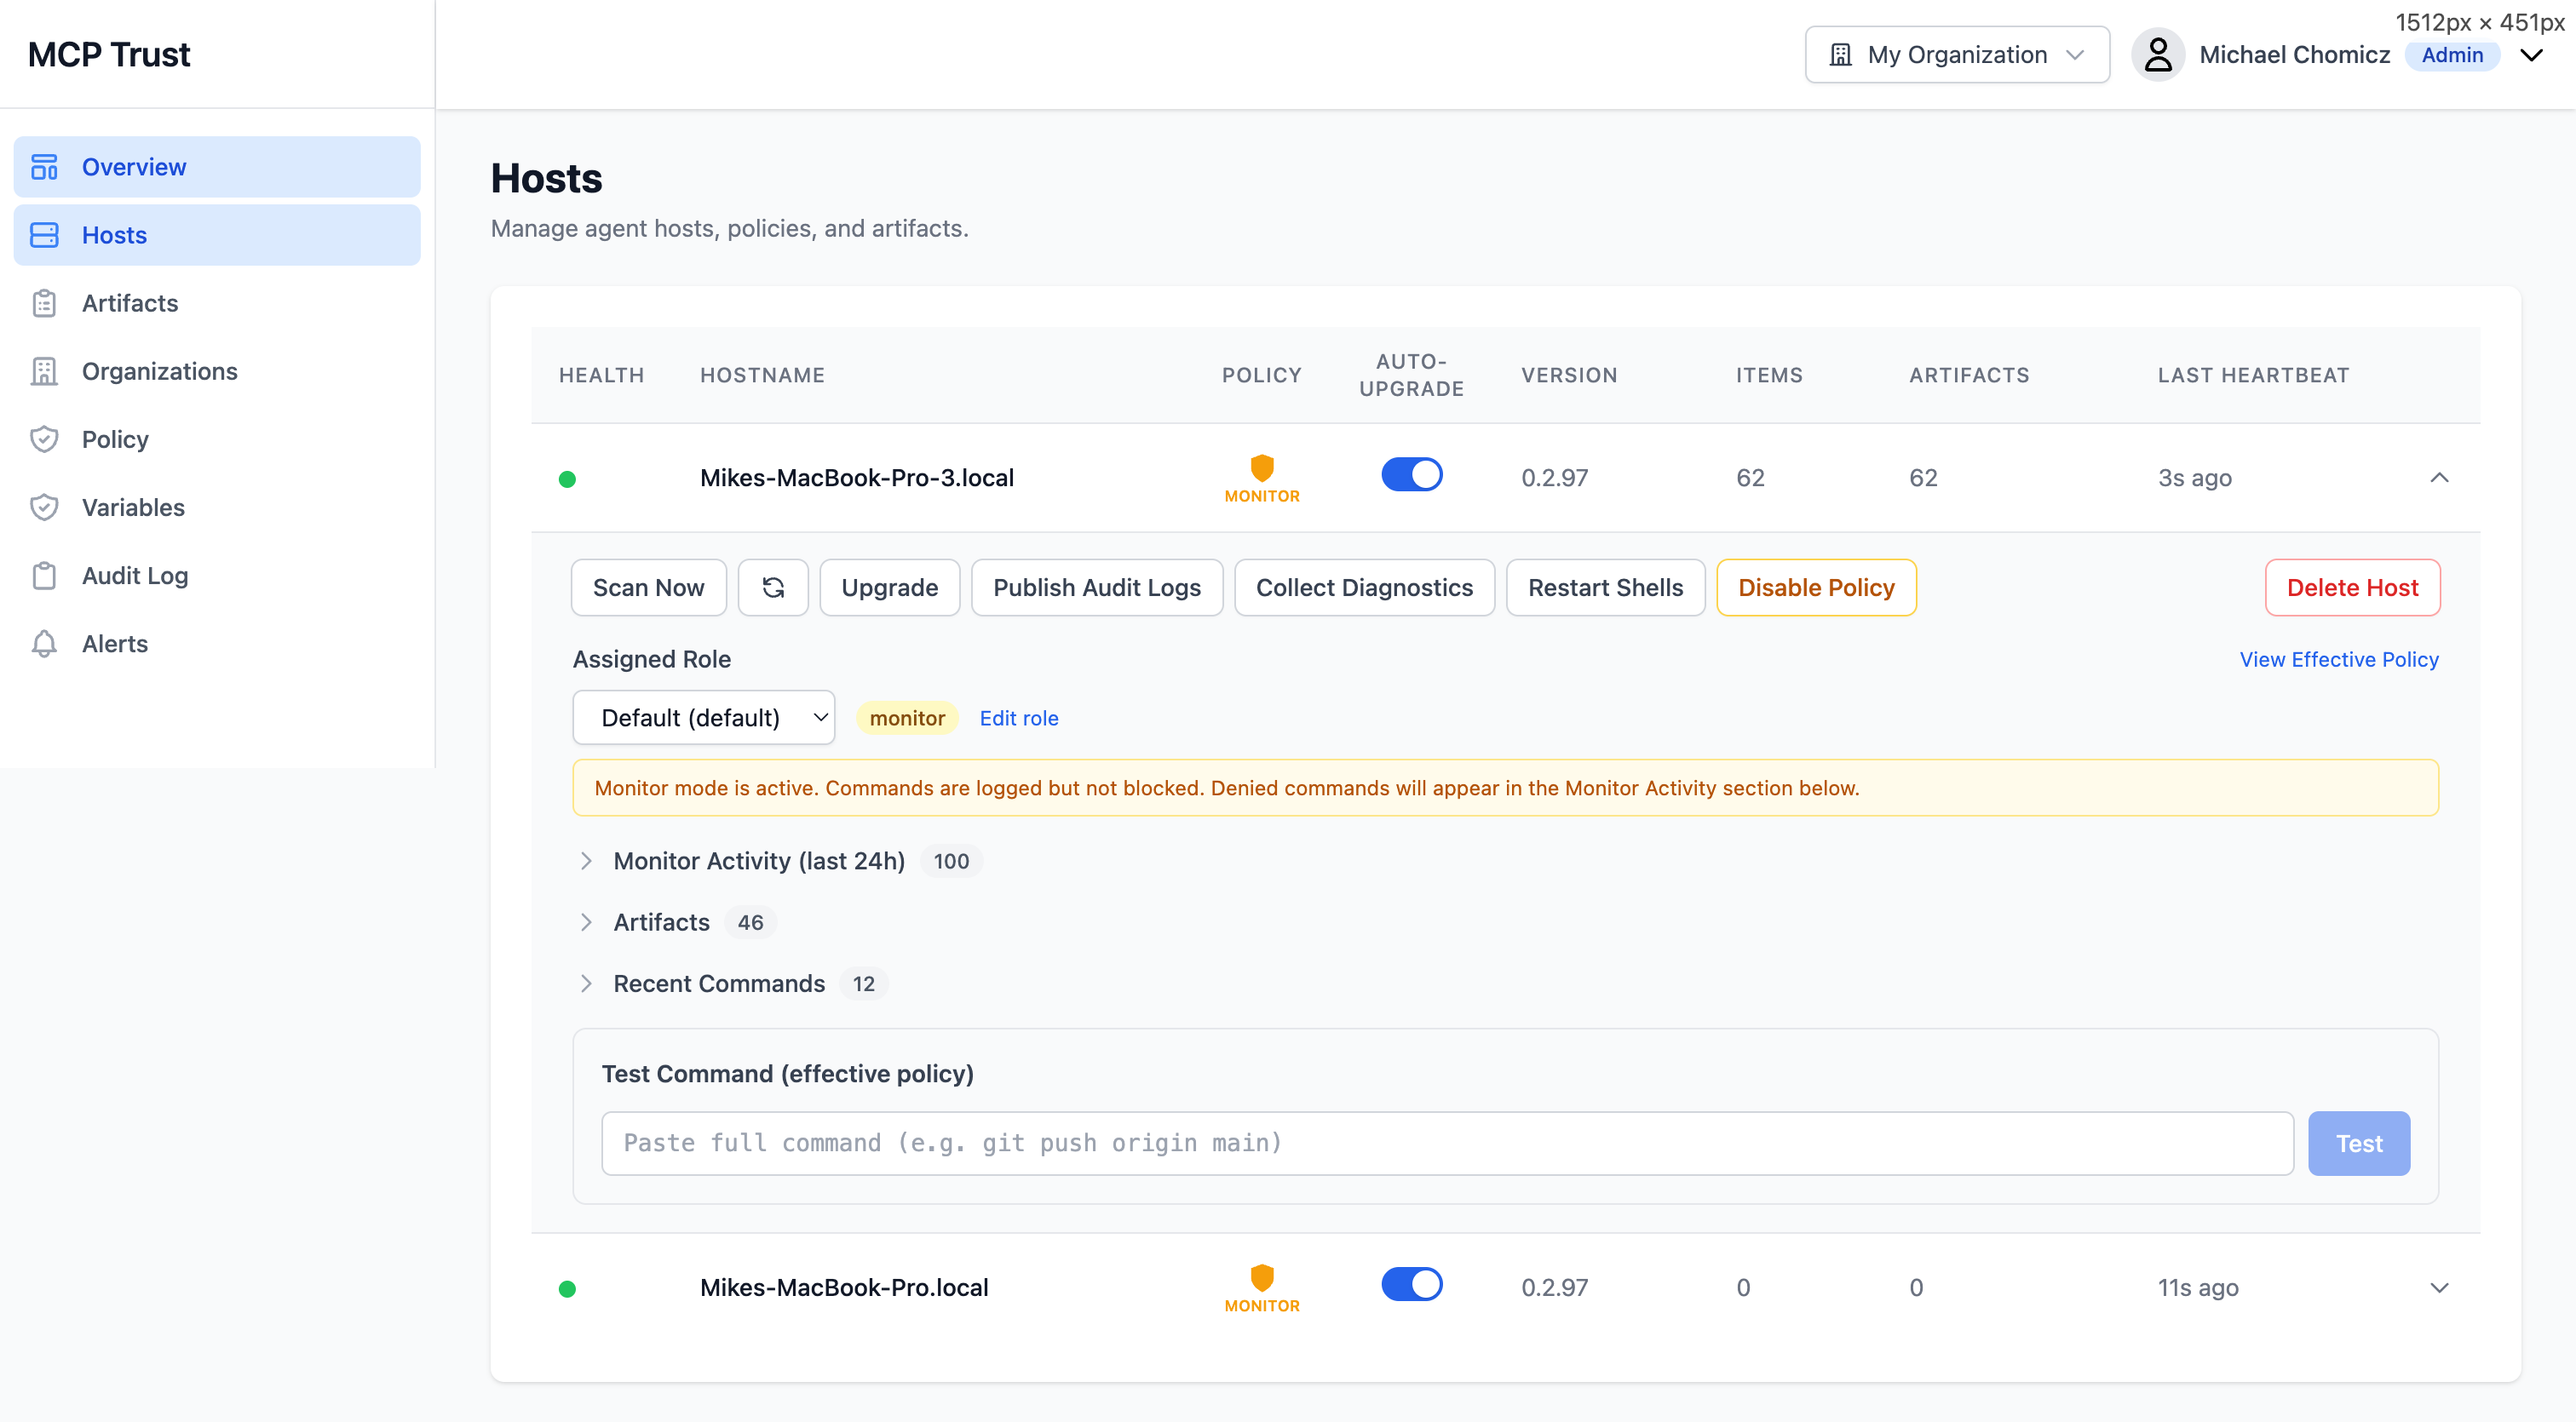The image size is (2576, 1422).
Task: Click the Variables shield icon in sidebar
Action: [x=44, y=507]
